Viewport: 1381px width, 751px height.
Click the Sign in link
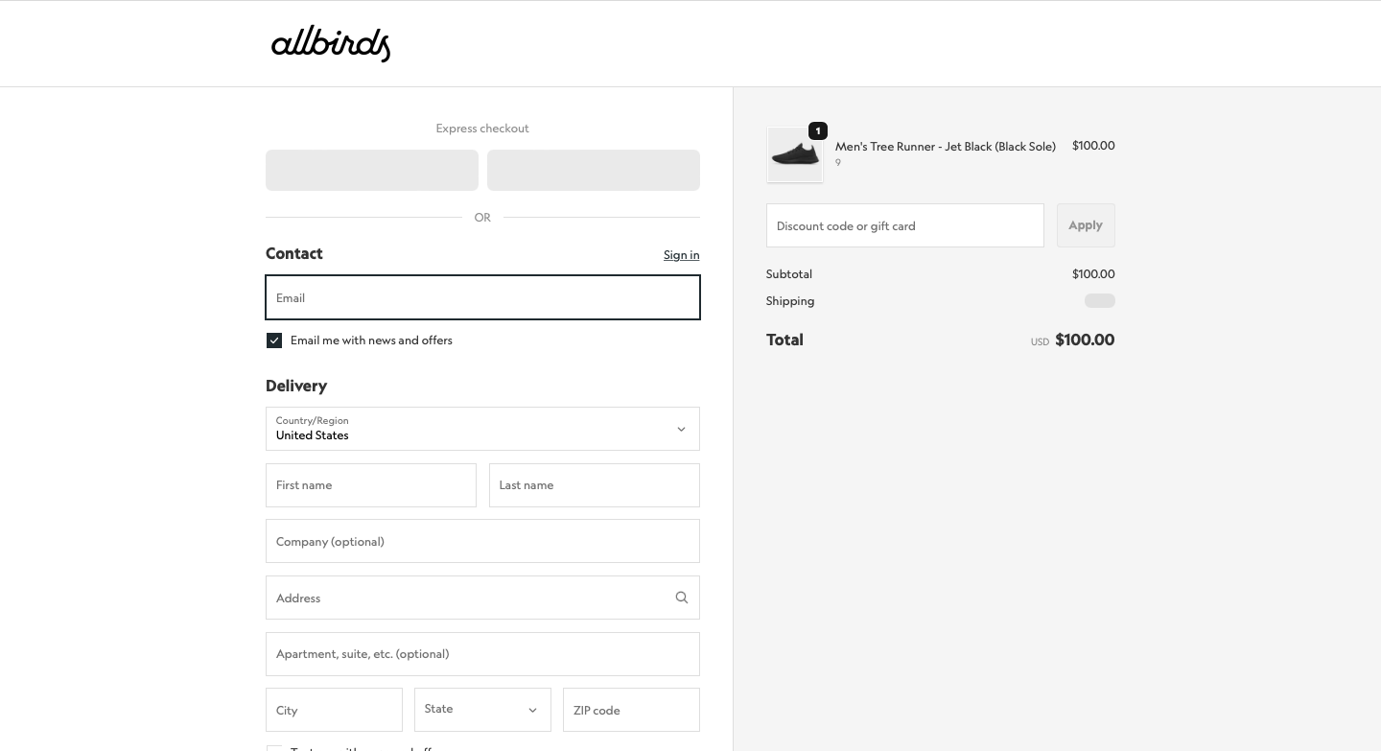click(681, 254)
